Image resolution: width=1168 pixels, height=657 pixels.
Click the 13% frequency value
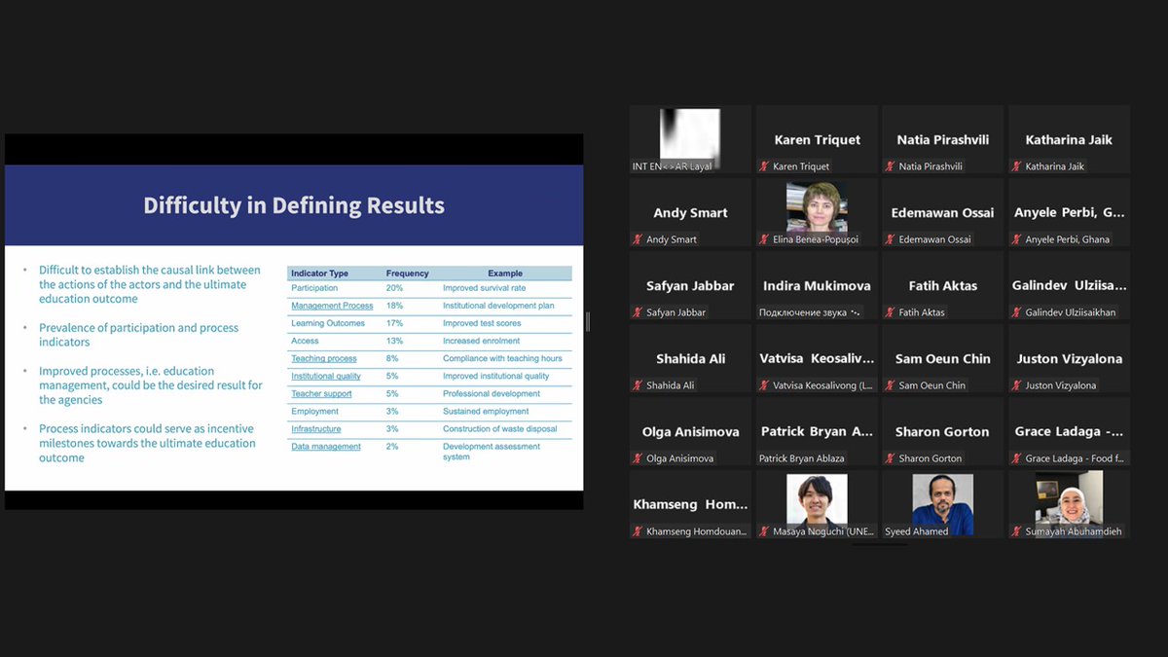click(x=394, y=341)
